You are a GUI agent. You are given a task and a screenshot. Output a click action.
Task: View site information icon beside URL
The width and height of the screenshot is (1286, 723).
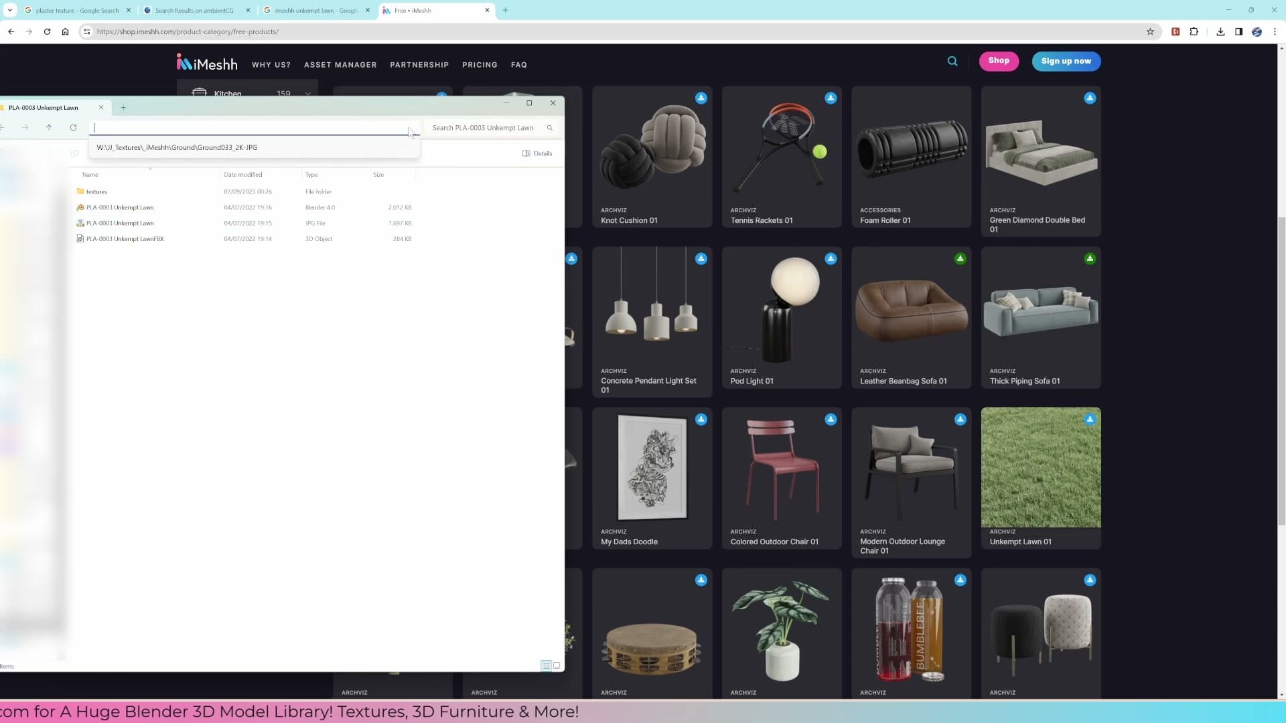coord(86,31)
